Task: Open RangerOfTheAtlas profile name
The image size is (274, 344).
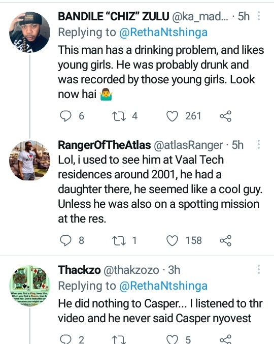Action: pos(104,145)
